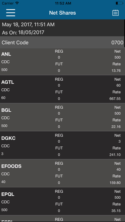Select the EPQL stock row
The height and width of the screenshot is (222, 125).
(62, 201)
